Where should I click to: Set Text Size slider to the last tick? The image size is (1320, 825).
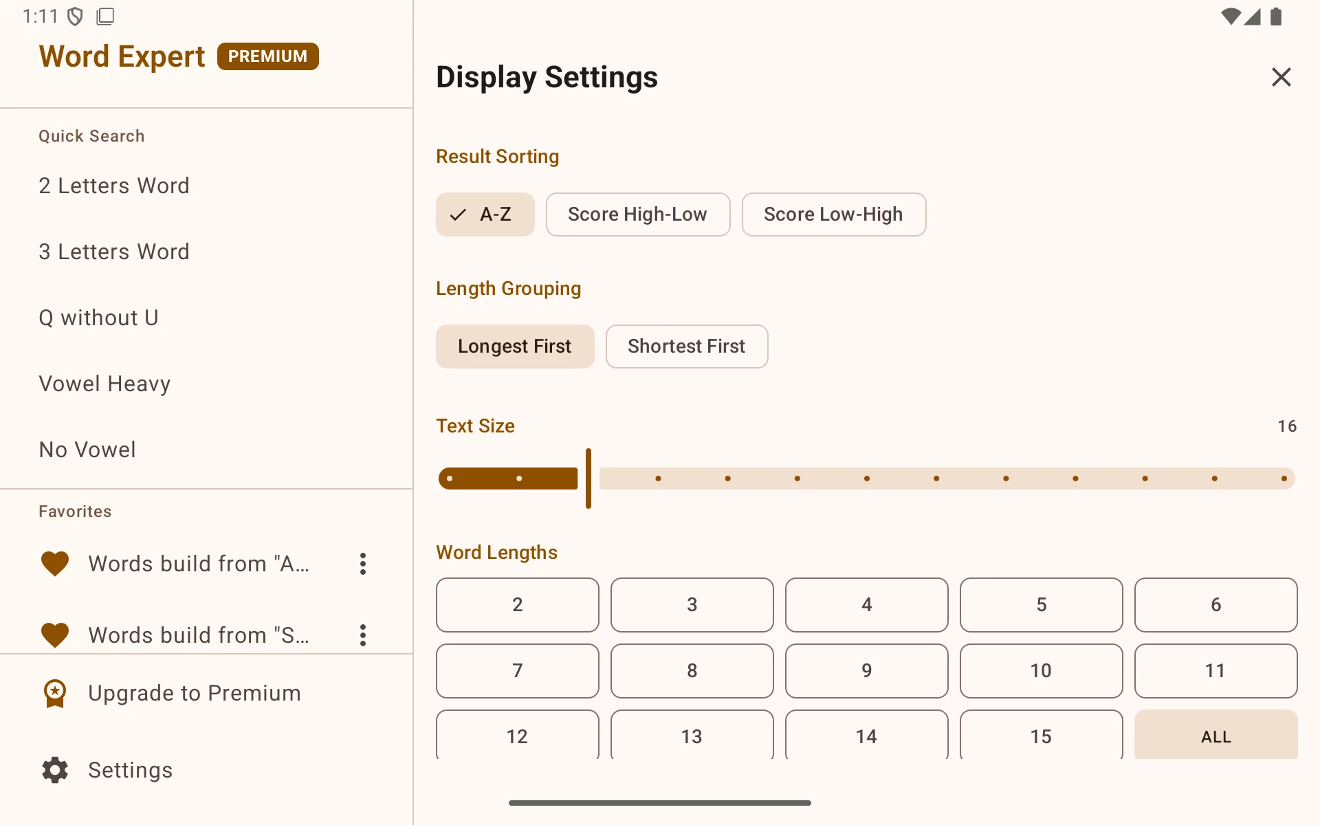point(1284,478)
